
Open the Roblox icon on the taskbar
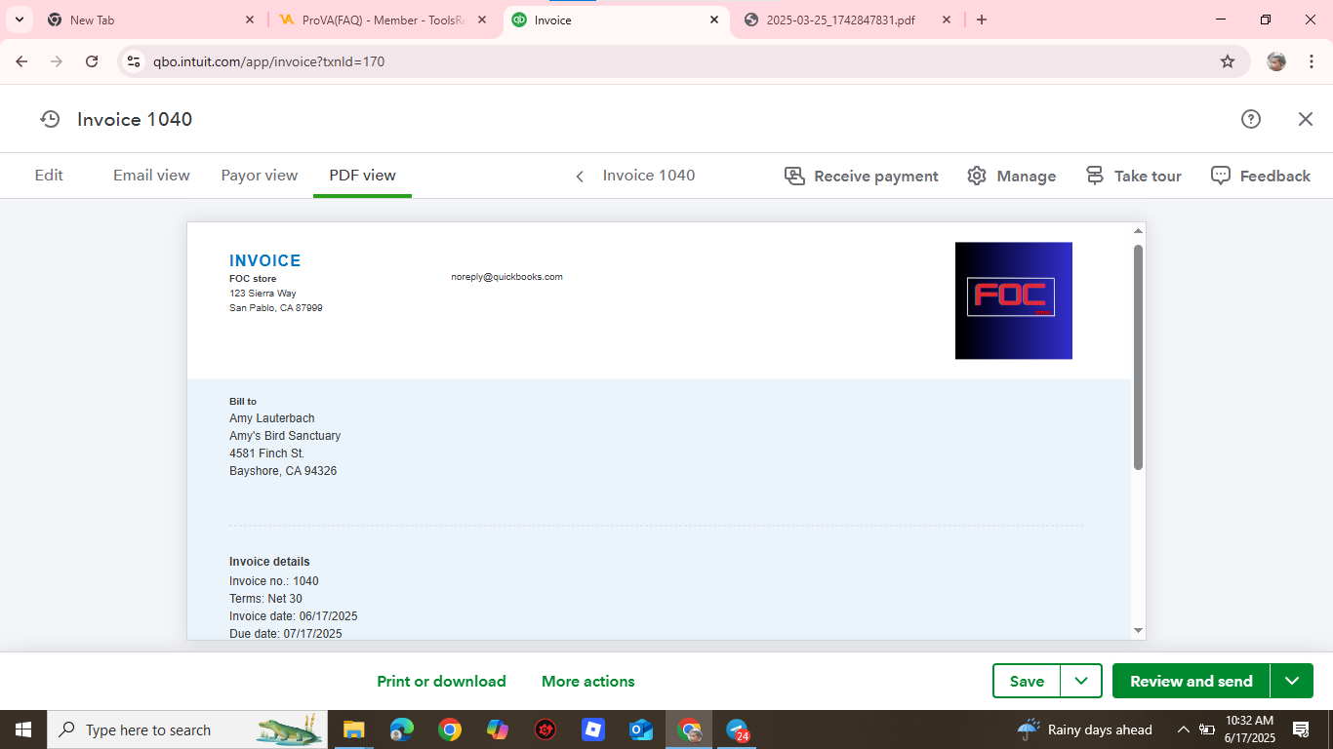click(592, 729)
